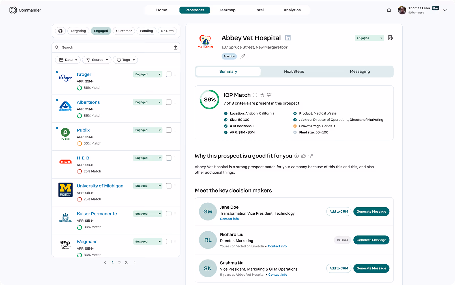Open the Kaiser Permanente prospect link
455x285 pixels.
(97, 214)
